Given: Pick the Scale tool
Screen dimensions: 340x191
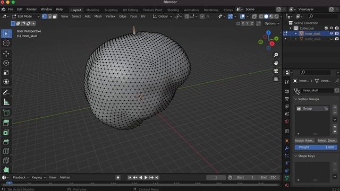Looking at the screenshot, I should coord(6,72).
